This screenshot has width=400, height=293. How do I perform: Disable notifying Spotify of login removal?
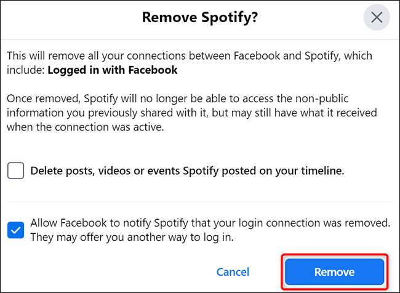click(16, 230)
